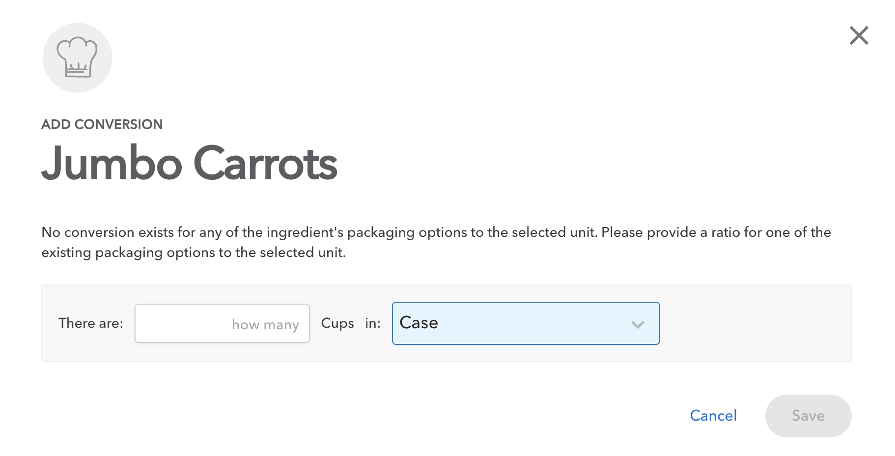Close the Add Conversion dialog
Image resolution: width=895 pixels, height=456 pixels.
tap(859, 35)
